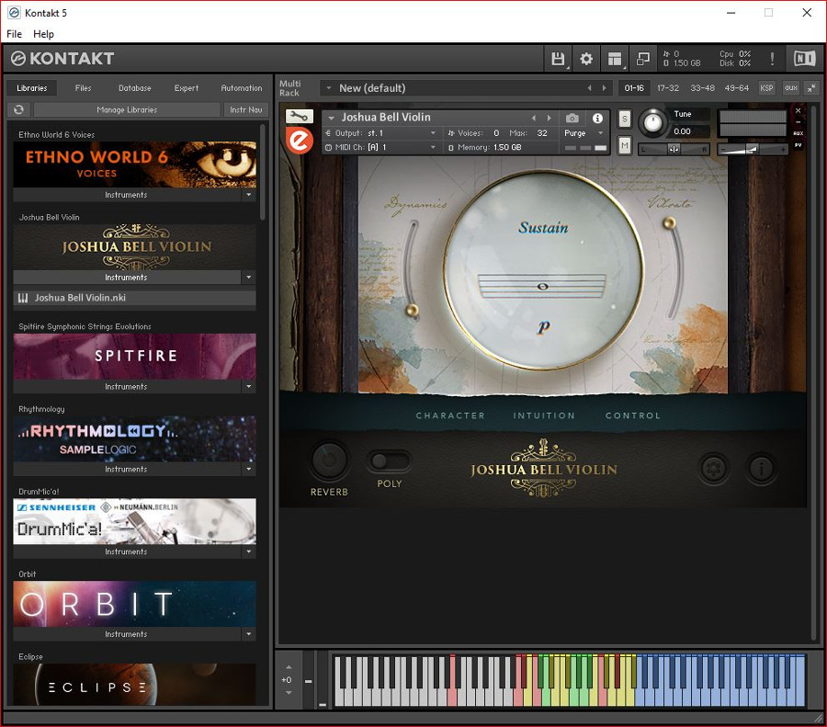Screen dimensions: 827x727
Task: Open the Kontakt options gear
Action: (x=586, y=59)
